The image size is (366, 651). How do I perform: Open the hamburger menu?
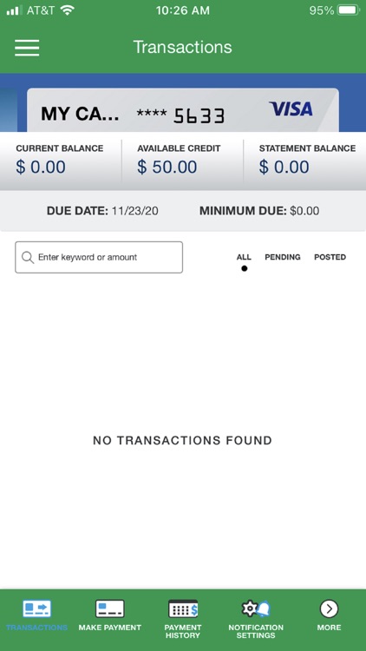[x=27, y=48]
